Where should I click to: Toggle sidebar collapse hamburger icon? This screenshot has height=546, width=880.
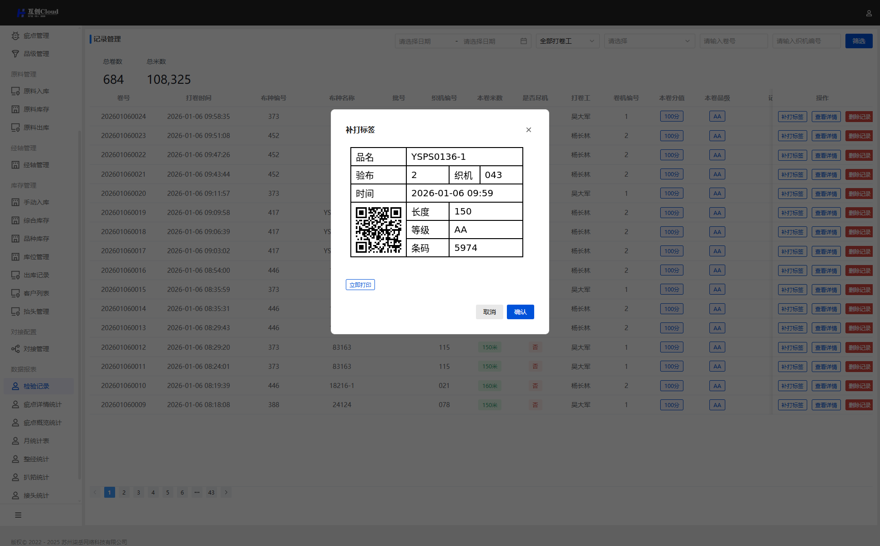tap(18, 515)
